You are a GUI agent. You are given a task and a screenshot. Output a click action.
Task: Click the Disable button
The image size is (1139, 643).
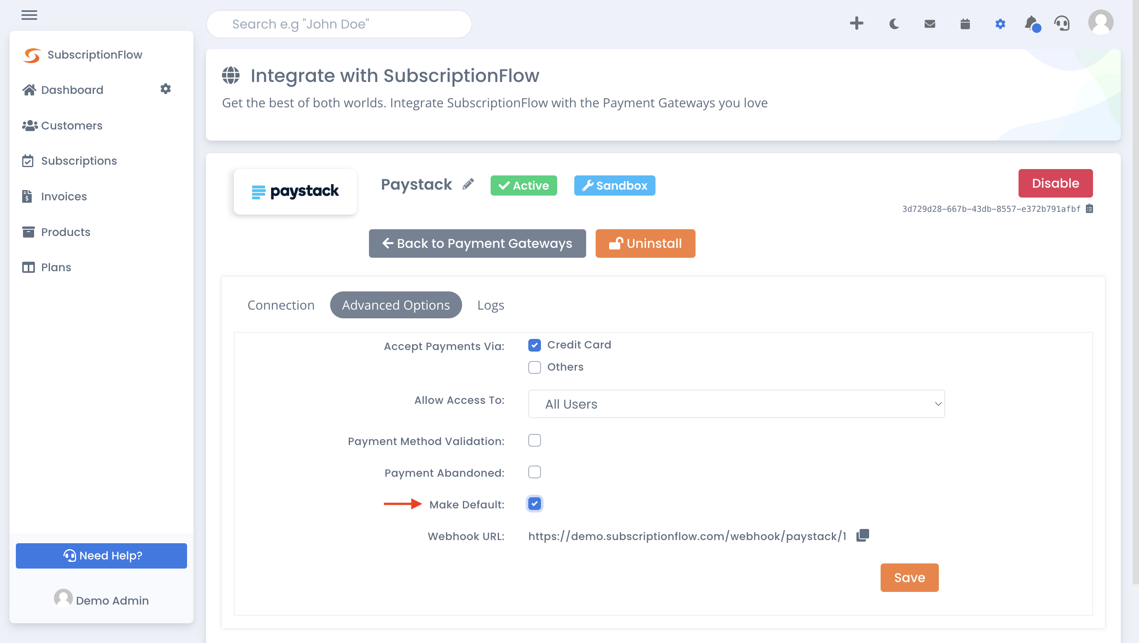1055,183
